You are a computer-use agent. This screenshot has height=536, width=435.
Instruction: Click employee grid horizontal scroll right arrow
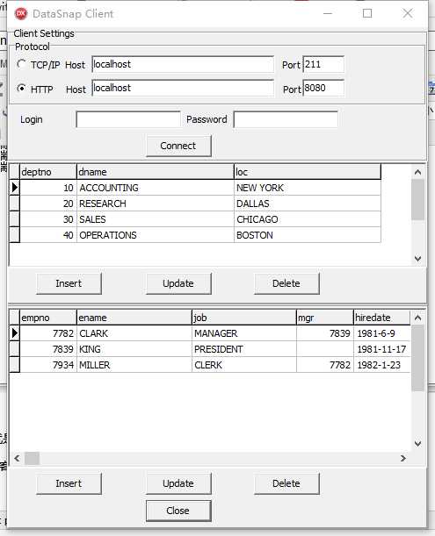pos(403,458)
